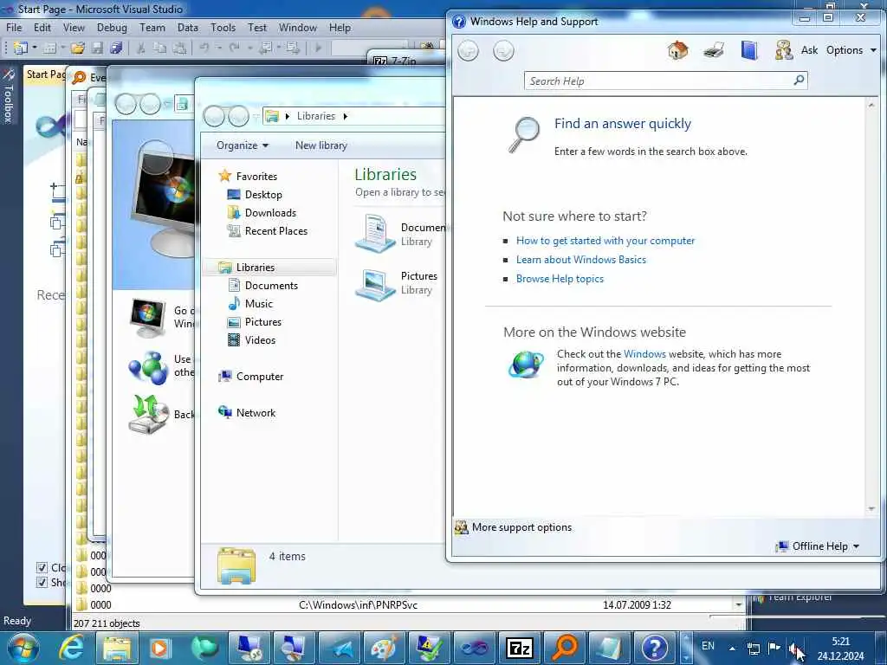Click the Windows Start orb
Screen dimensions: 887x665
[x=23, y=648]
